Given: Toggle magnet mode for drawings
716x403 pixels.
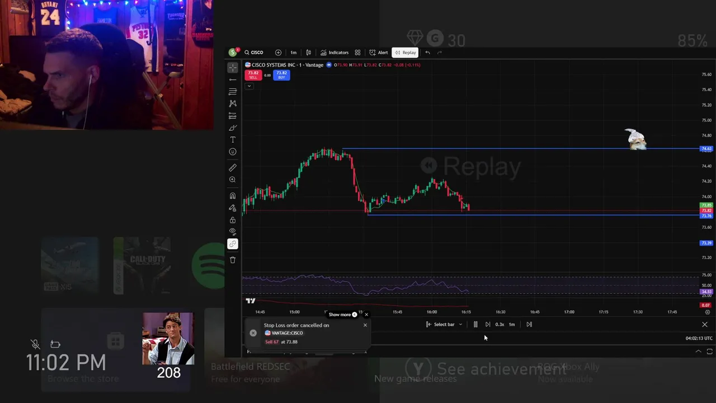Looking at the screenshot, I should pos(233,196).
